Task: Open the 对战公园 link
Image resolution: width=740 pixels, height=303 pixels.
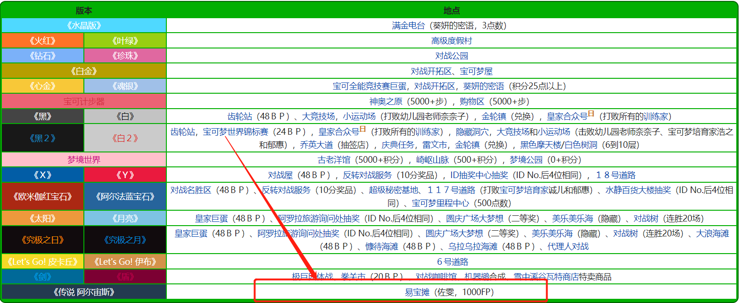Action: pyautogui.click(x=452, y=56)
